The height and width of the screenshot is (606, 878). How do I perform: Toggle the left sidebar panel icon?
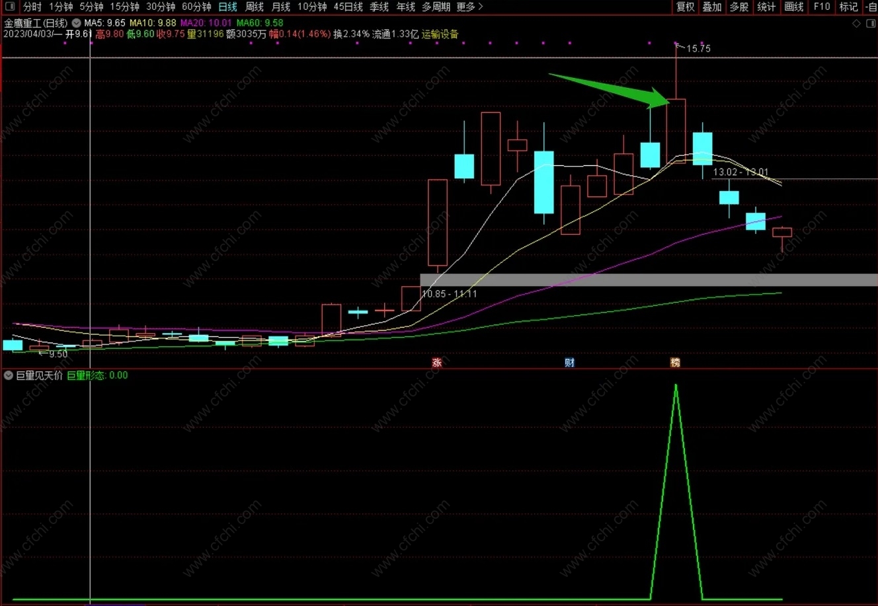click(x=9, y=7)
